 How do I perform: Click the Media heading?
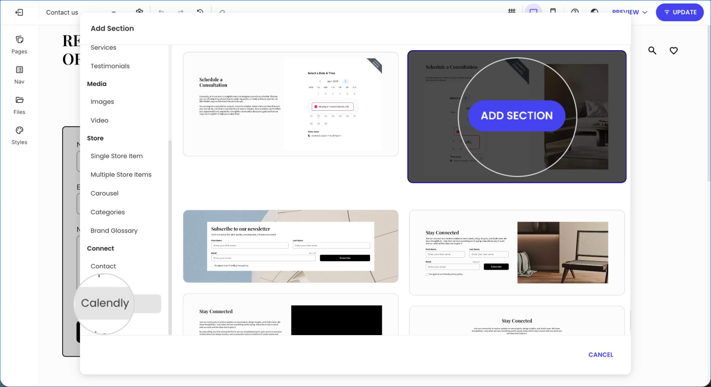tap(97, 84)
